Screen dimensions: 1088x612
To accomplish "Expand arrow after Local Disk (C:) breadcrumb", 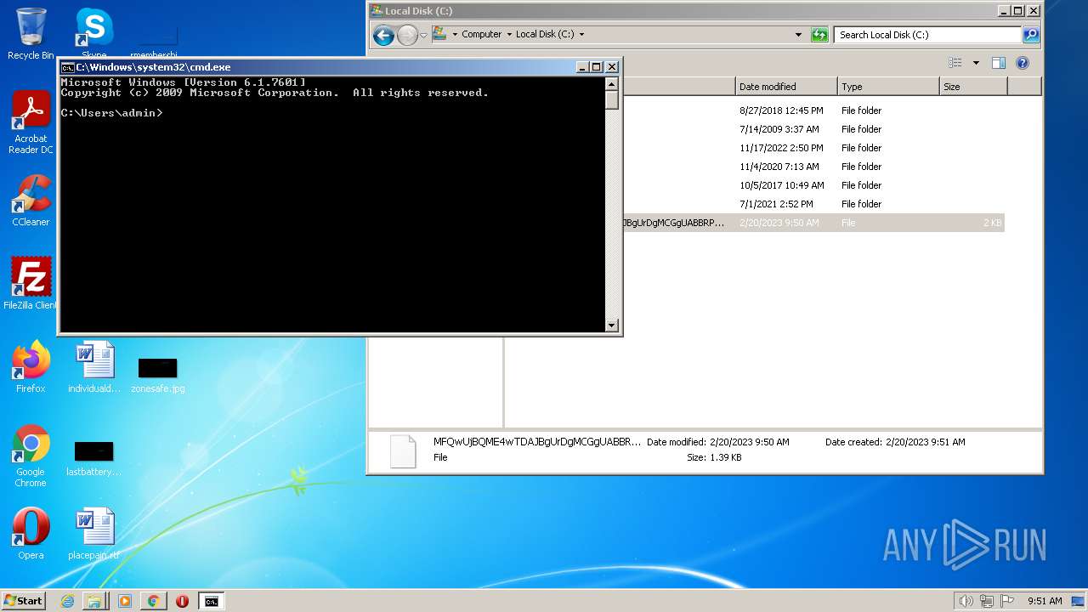I will [581, 35].
